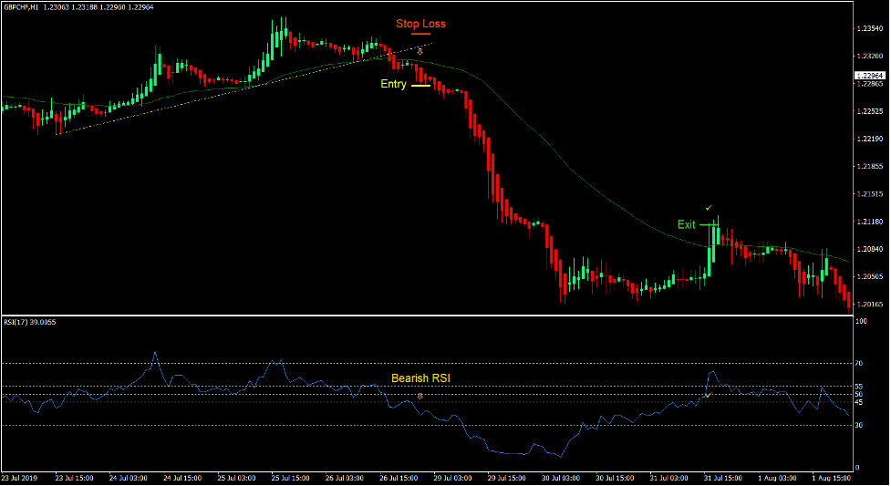Click the green Exit line marker

pos(710,224)
